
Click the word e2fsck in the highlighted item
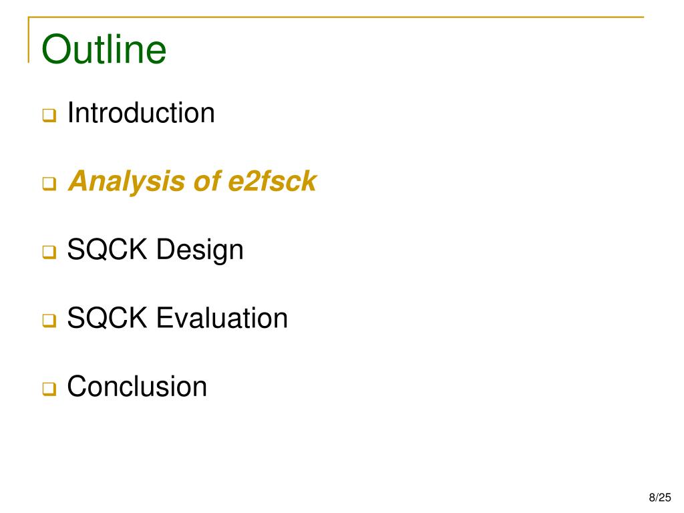coord(273,182)
